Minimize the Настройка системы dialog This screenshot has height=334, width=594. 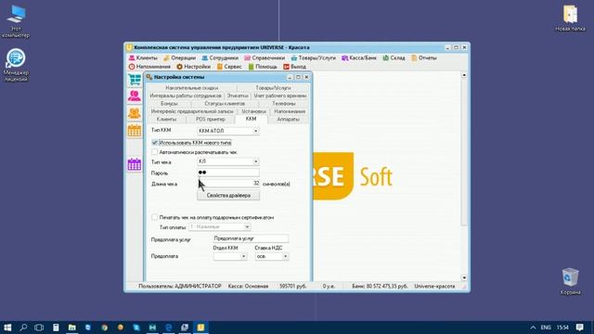(290, 77)
